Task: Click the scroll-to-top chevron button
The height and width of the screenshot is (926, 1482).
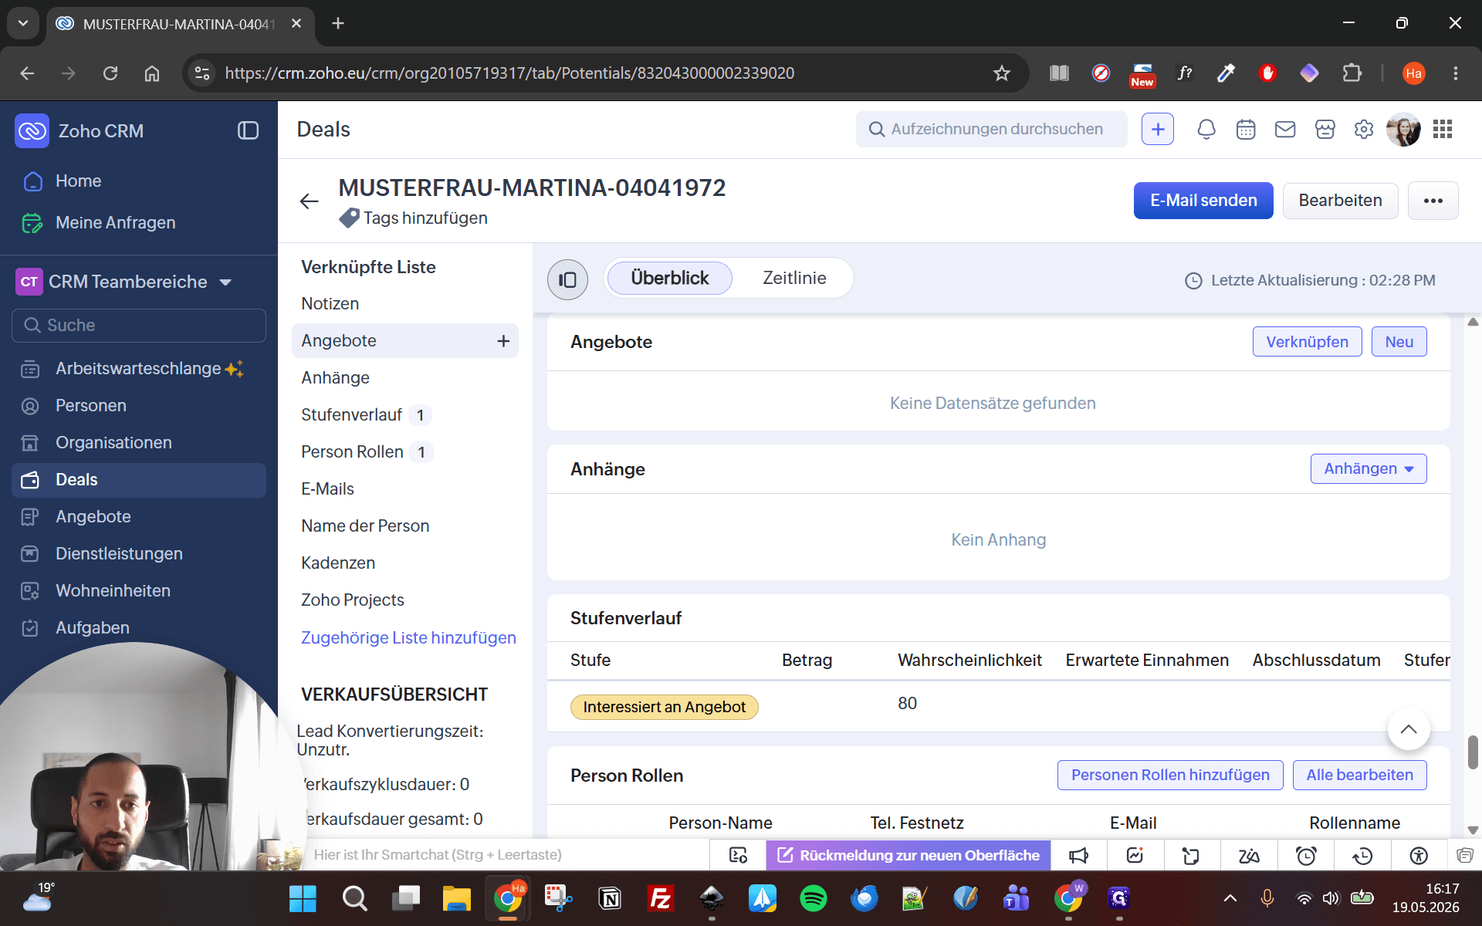Action: 1409,729
